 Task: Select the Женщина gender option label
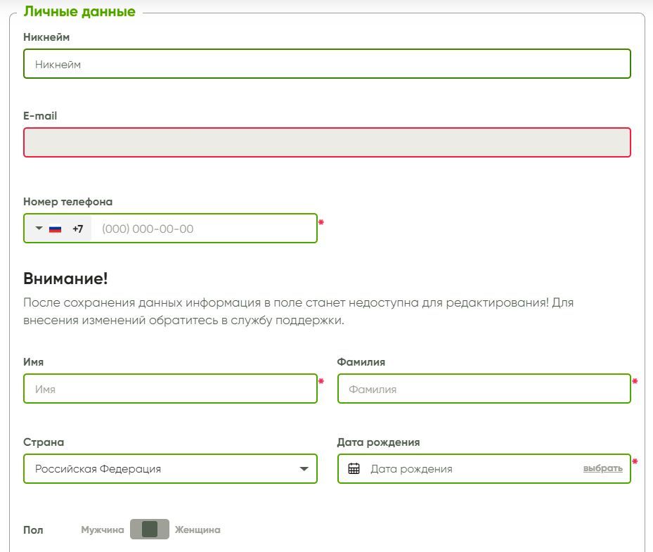pyautogui.click(x=198, y=529)
